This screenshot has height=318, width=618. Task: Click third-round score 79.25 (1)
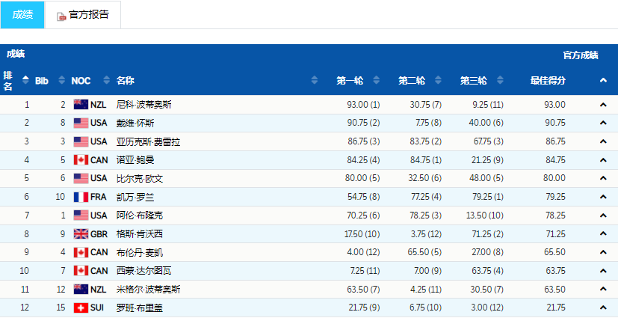[488, 197]
